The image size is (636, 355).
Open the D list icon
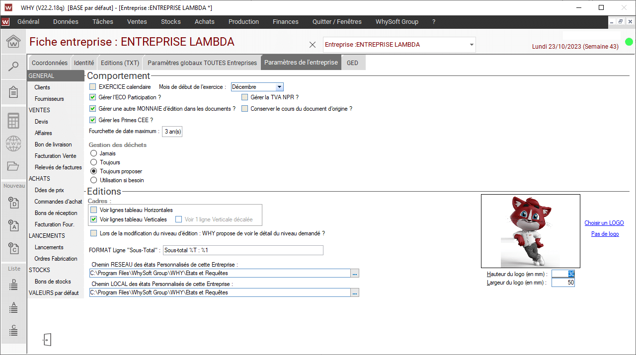[13, 284]
